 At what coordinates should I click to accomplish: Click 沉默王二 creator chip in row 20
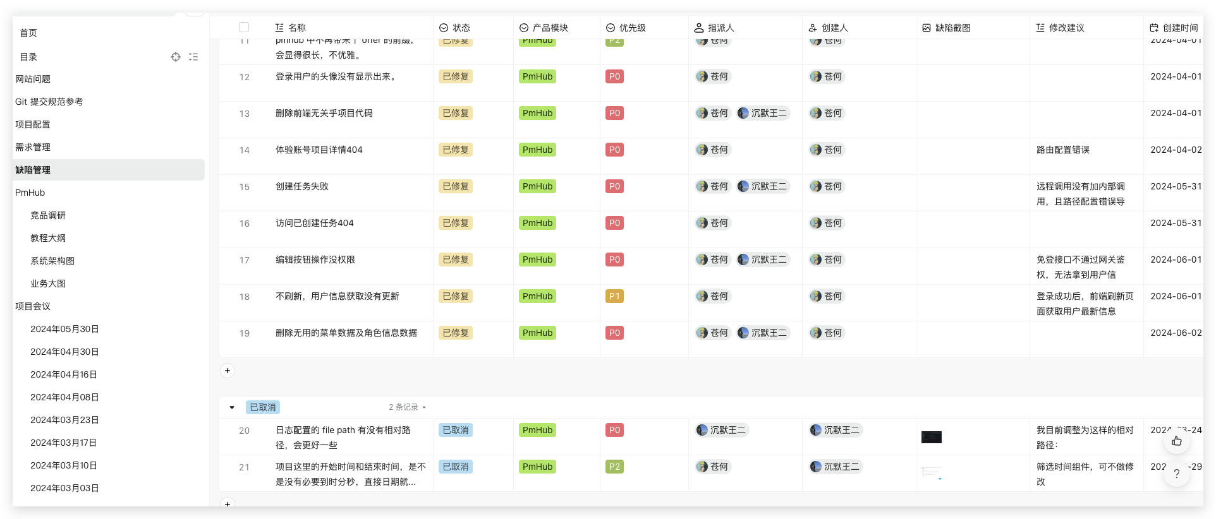coord(836,430)
